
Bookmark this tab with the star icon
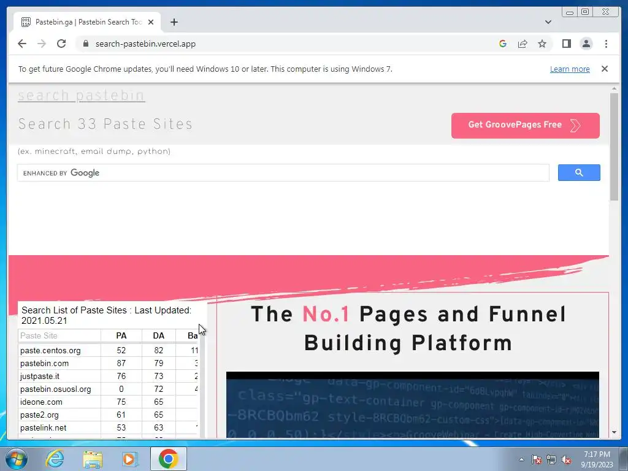pos(542,44)
